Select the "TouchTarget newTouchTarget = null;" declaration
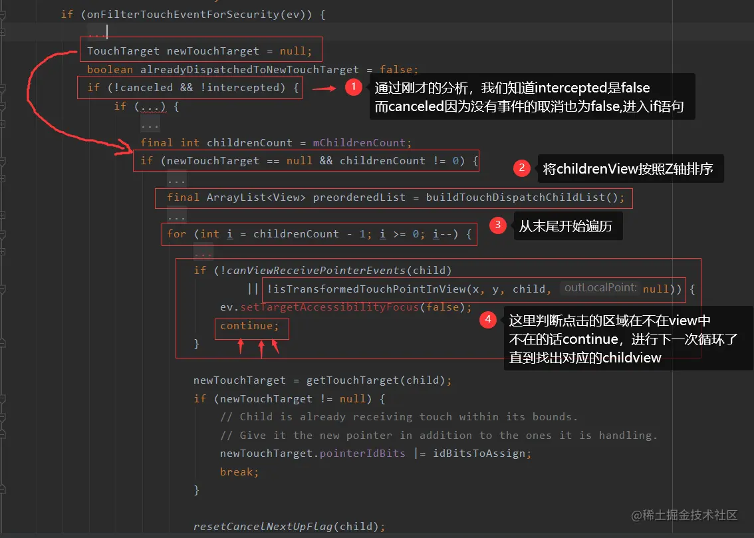Viewport: 754px width, 538px height. 199,51
